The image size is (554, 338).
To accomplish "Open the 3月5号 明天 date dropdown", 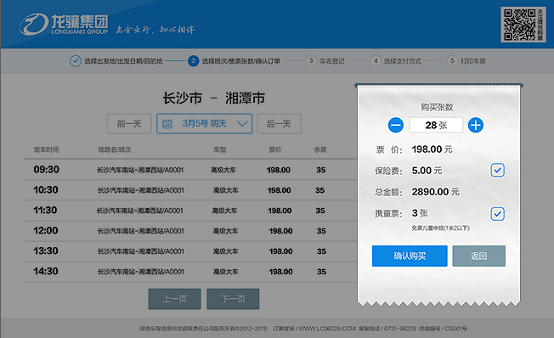I will tap(204, 124).
